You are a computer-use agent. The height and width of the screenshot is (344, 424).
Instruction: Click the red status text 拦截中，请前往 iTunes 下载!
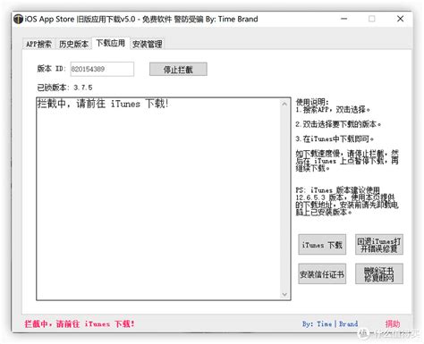(x=80, y=323)
